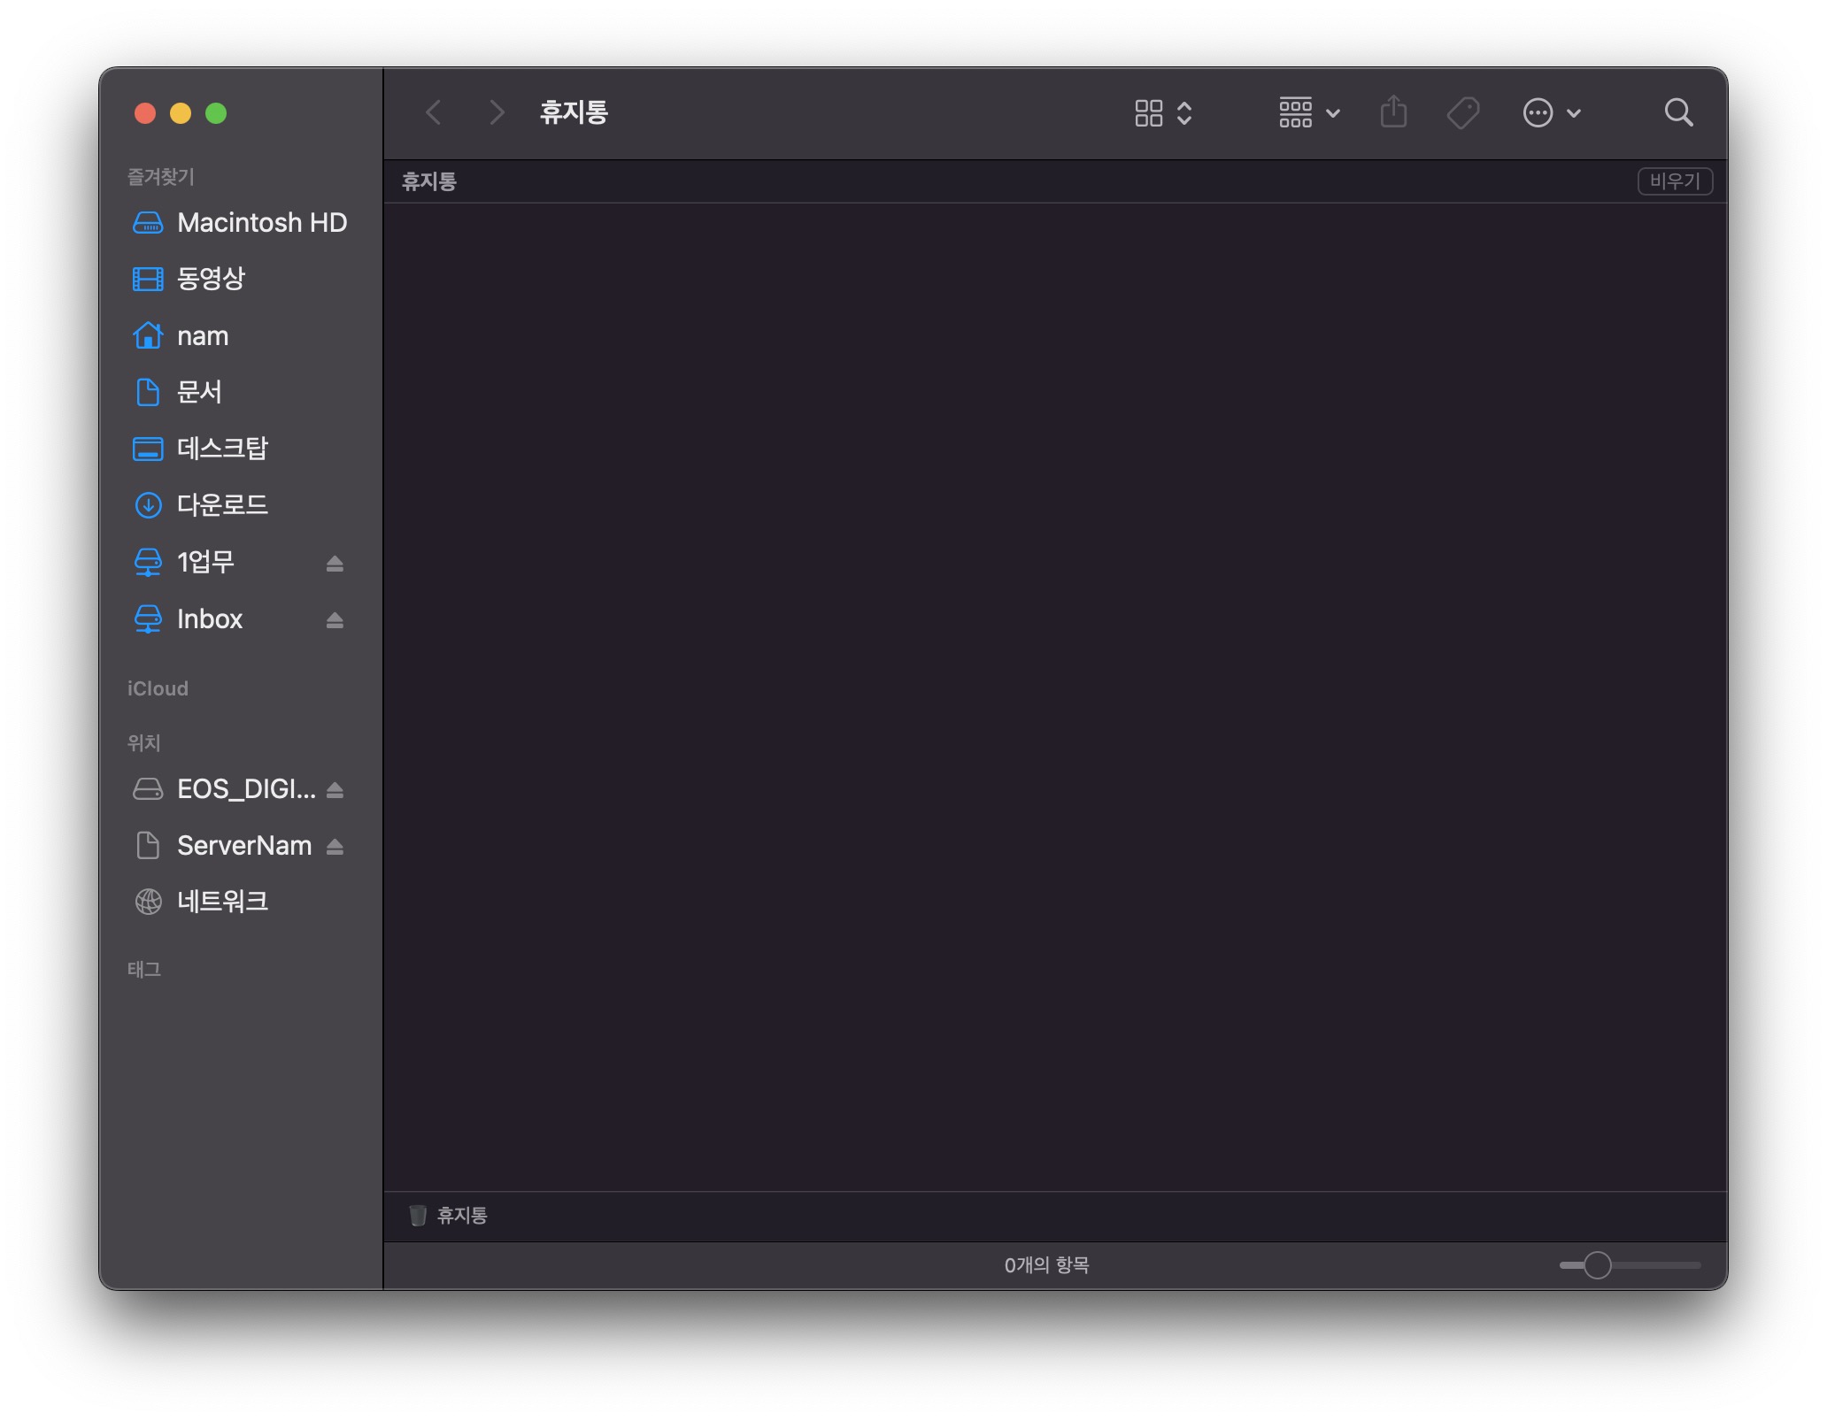Select 네트워크 in the sidebar

[222, 902]
